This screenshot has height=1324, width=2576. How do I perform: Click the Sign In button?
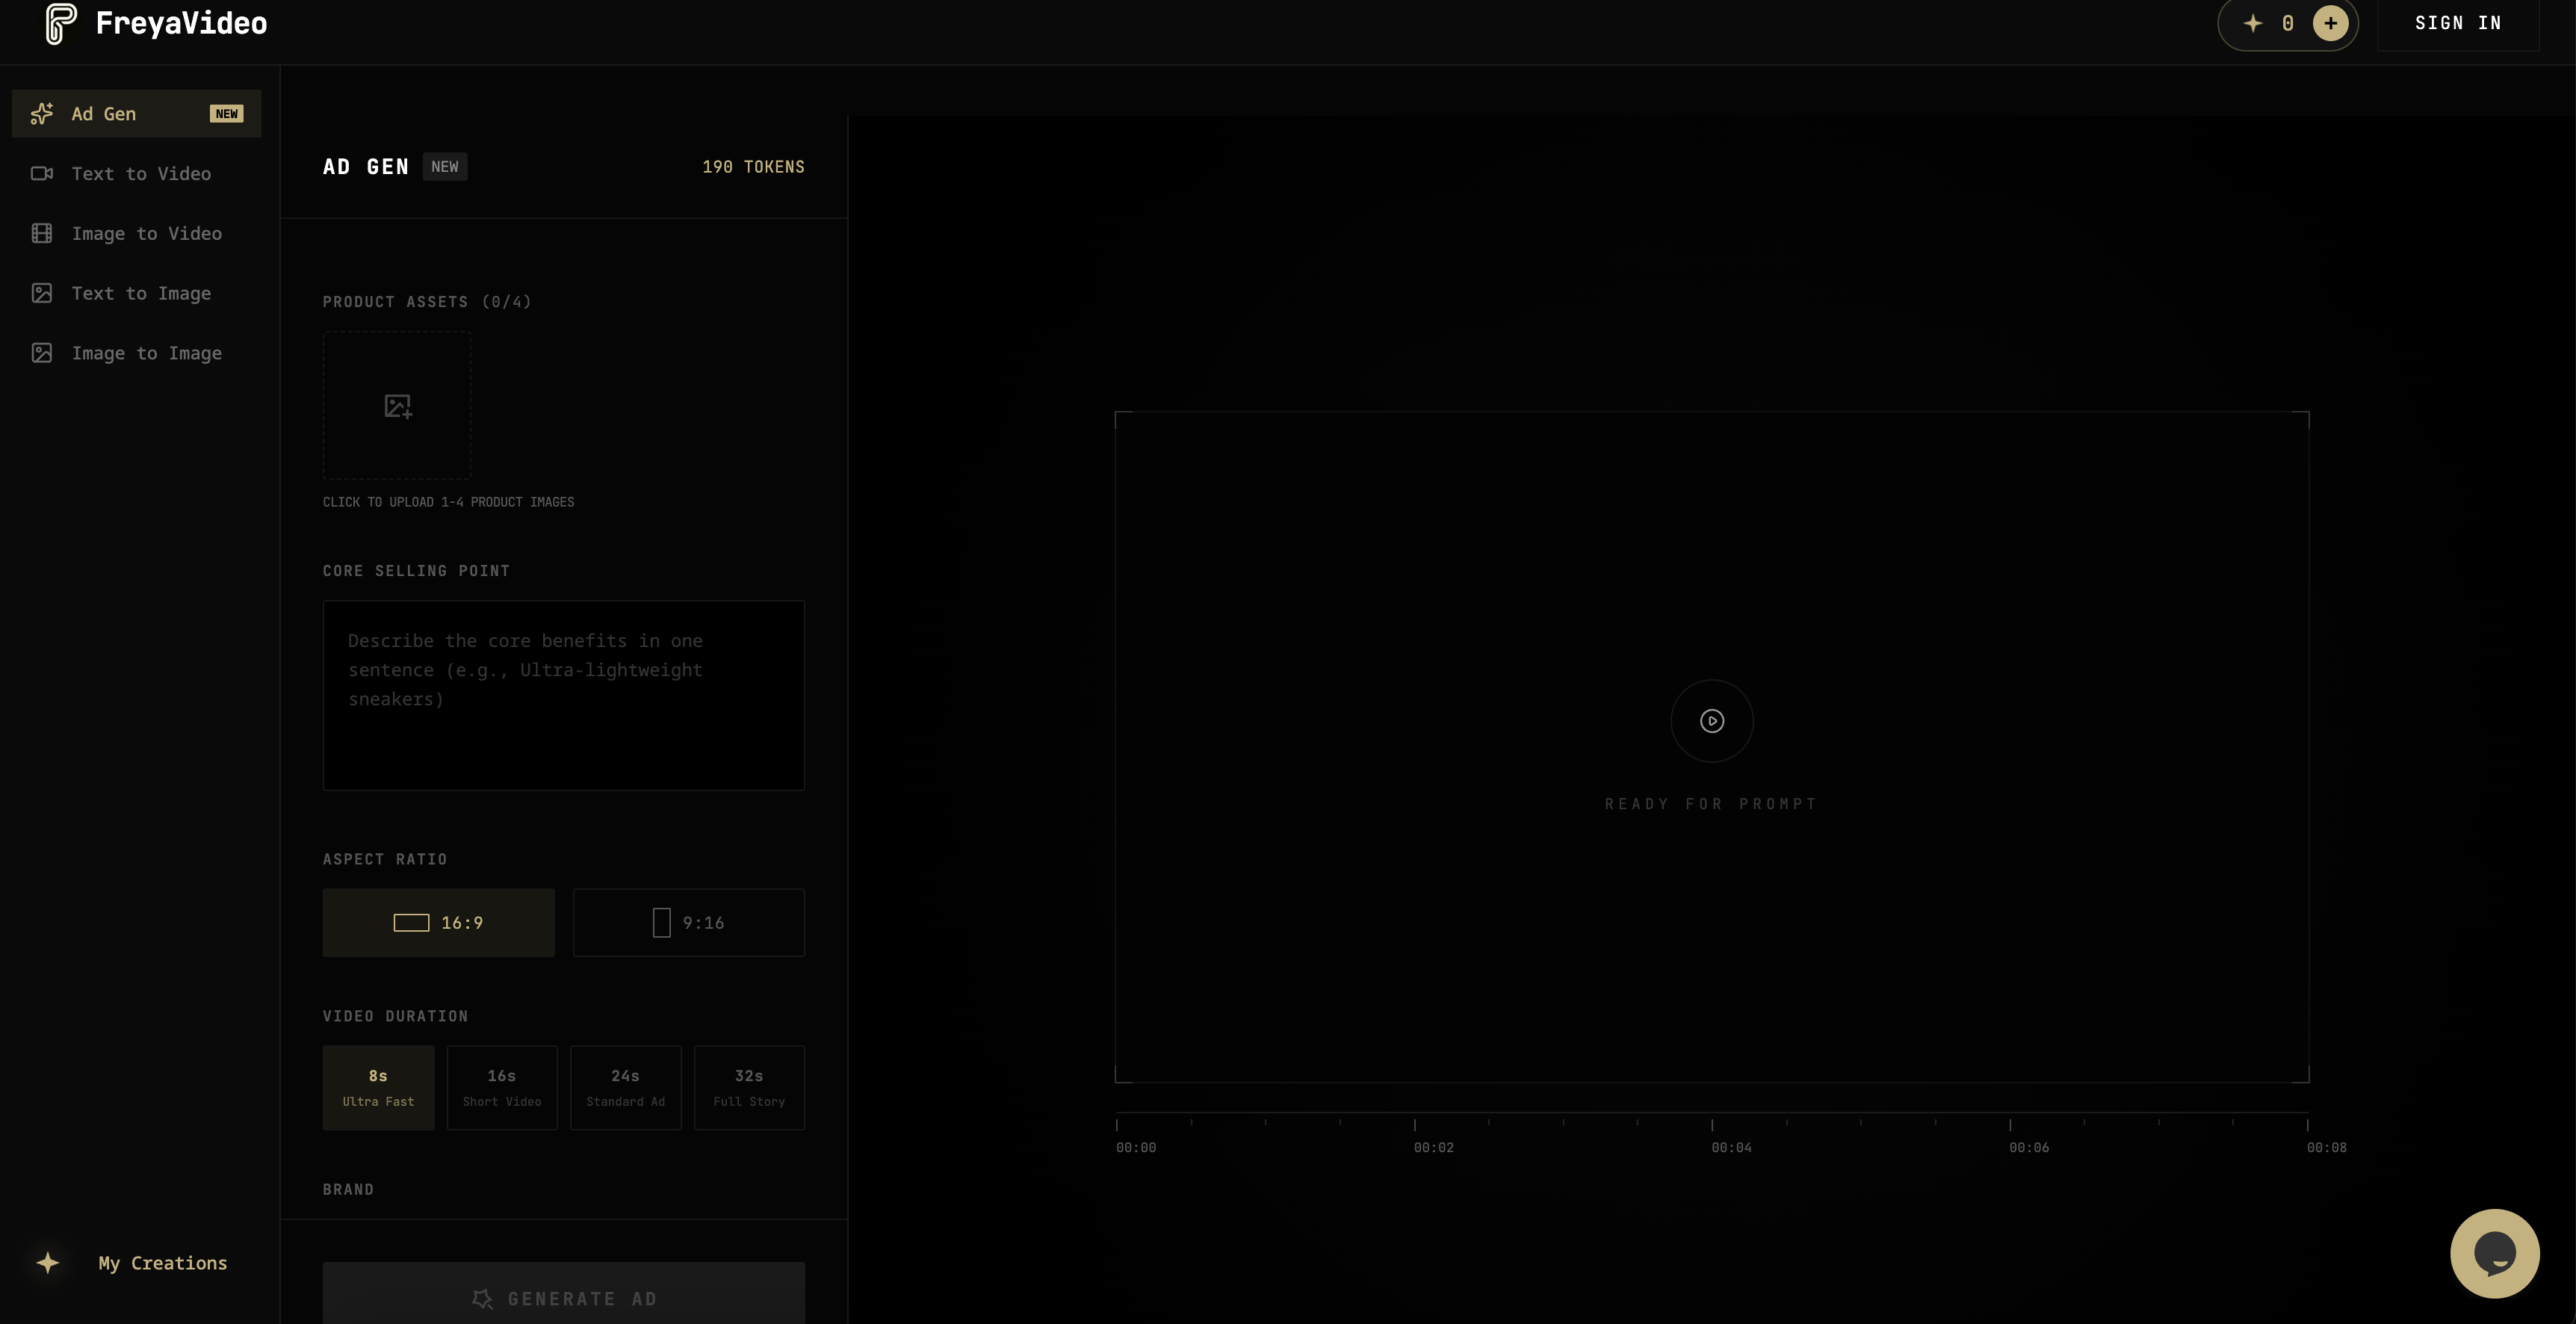pyautogui.click(x=2458, y=22)
